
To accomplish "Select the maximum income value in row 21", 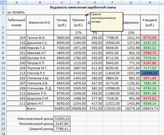I will click(x=62, y=119).
